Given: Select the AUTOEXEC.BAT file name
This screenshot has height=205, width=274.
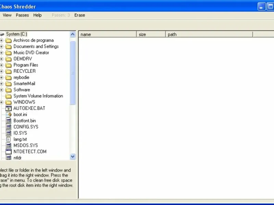Looking at the screenshot, I should coord(29,108).
